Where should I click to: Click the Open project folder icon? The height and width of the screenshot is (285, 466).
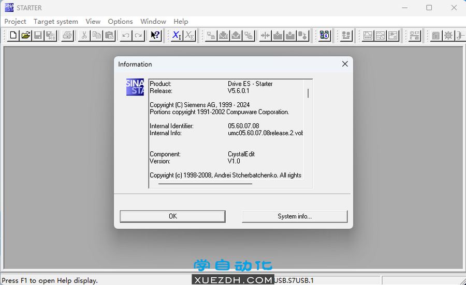coord(25,36)
